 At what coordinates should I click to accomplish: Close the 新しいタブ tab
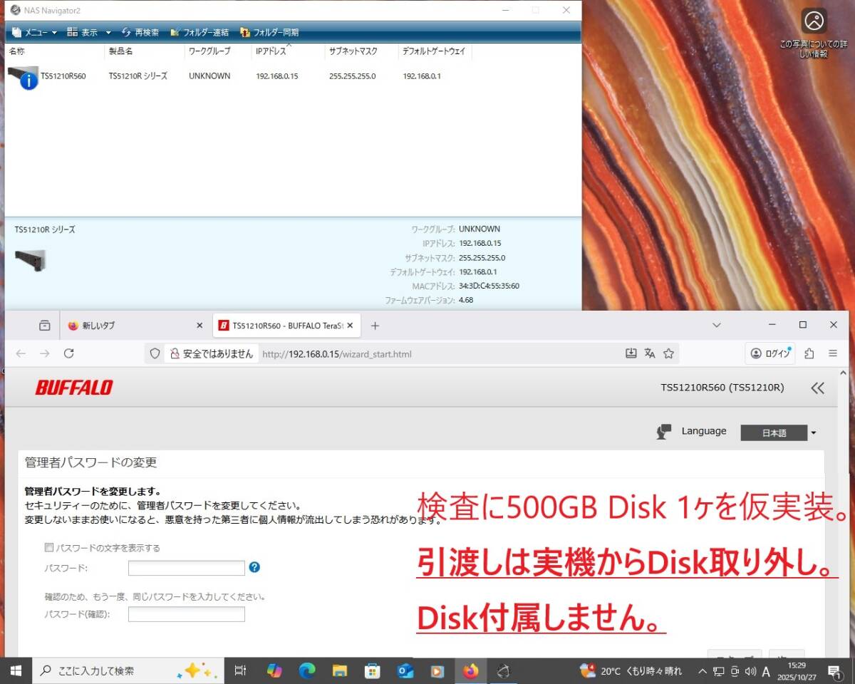(199, 326)
